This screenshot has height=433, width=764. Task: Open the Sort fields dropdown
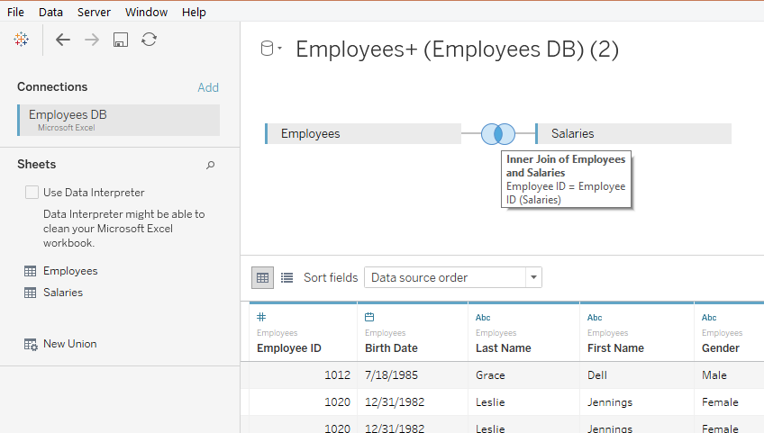pos(453,277)
